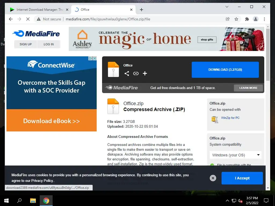
Task: Click the WinZip for PC icon
Action: (x=215, y=119)
